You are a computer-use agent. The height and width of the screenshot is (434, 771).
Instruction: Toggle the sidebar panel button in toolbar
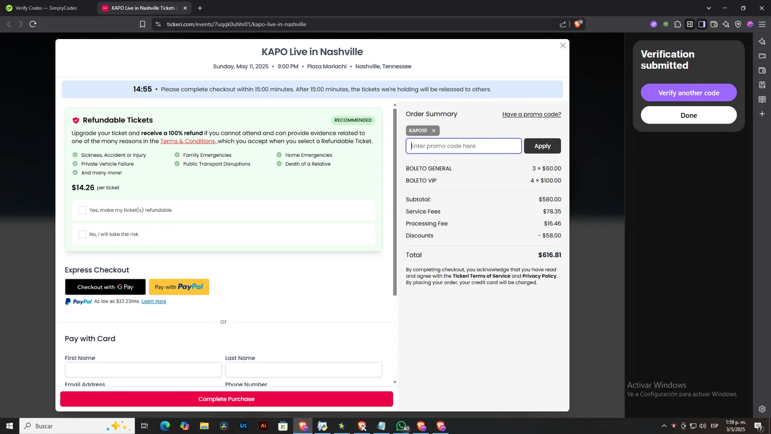690,24
